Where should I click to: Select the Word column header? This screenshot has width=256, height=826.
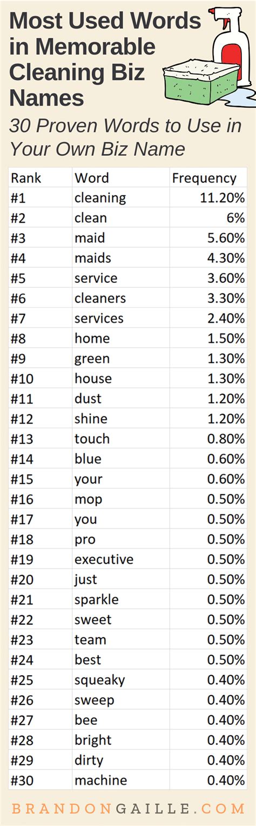tap(91, 178)
